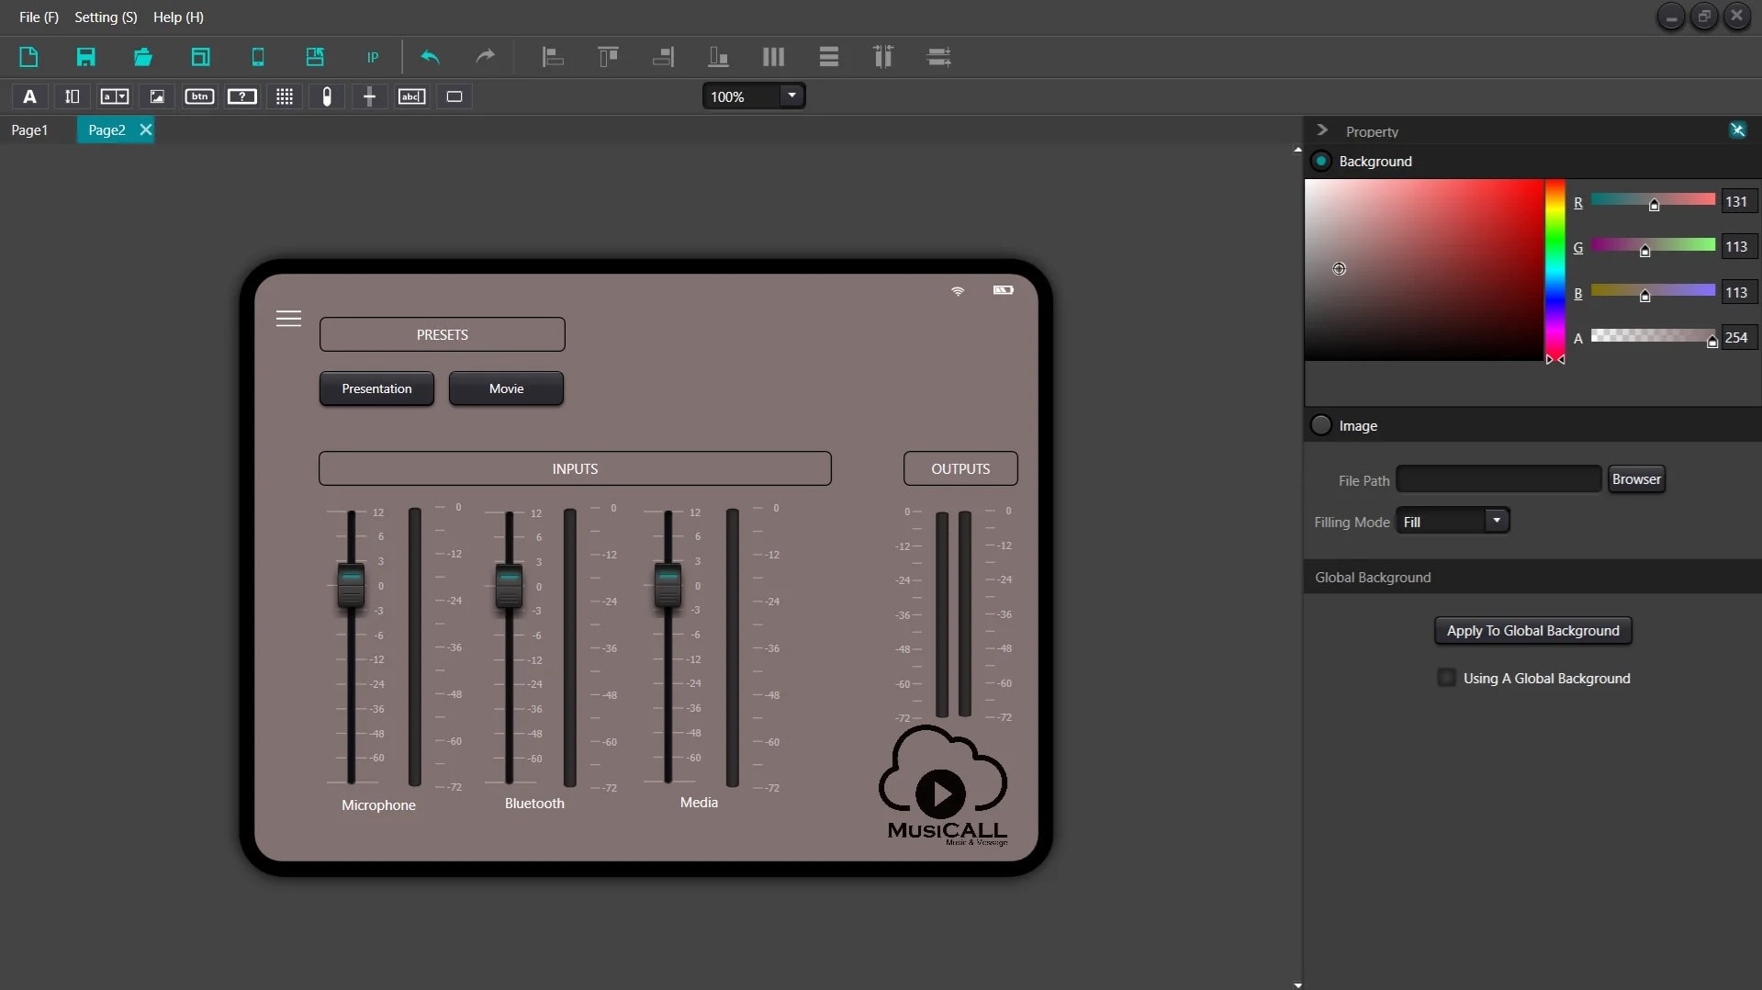Click the IP settings icon
1762x990 pixels.
pos(373,57)
